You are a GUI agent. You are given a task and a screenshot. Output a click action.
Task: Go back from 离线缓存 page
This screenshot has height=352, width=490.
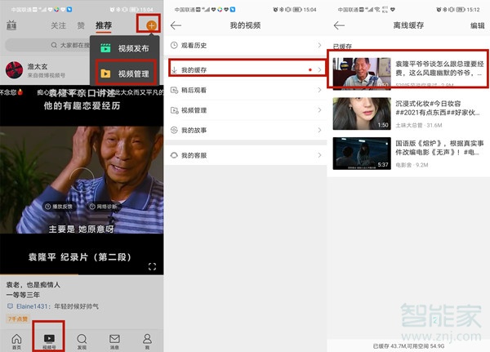[339, 25]
